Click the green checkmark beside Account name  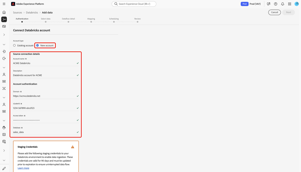(78, 63)
